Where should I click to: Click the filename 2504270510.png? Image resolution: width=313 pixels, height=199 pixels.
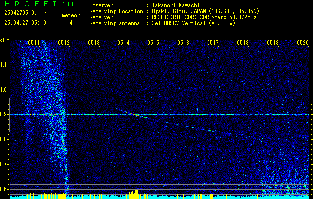click(x=25, y=13)
